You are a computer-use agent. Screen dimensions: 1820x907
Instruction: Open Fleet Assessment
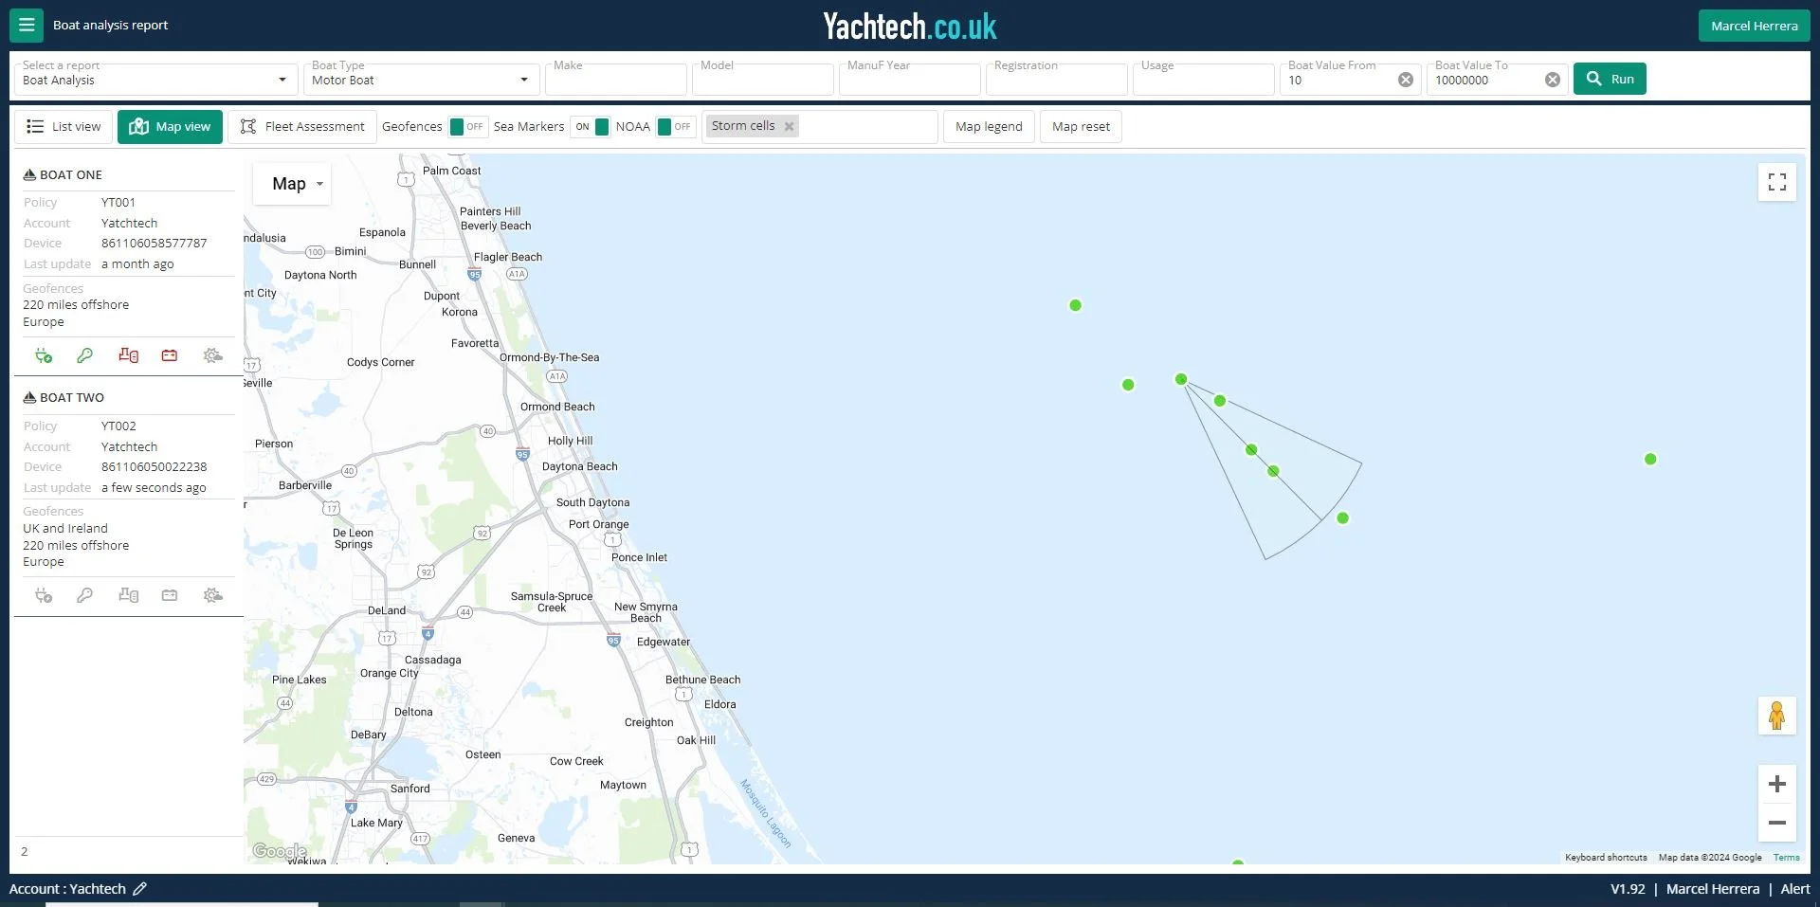302,126
